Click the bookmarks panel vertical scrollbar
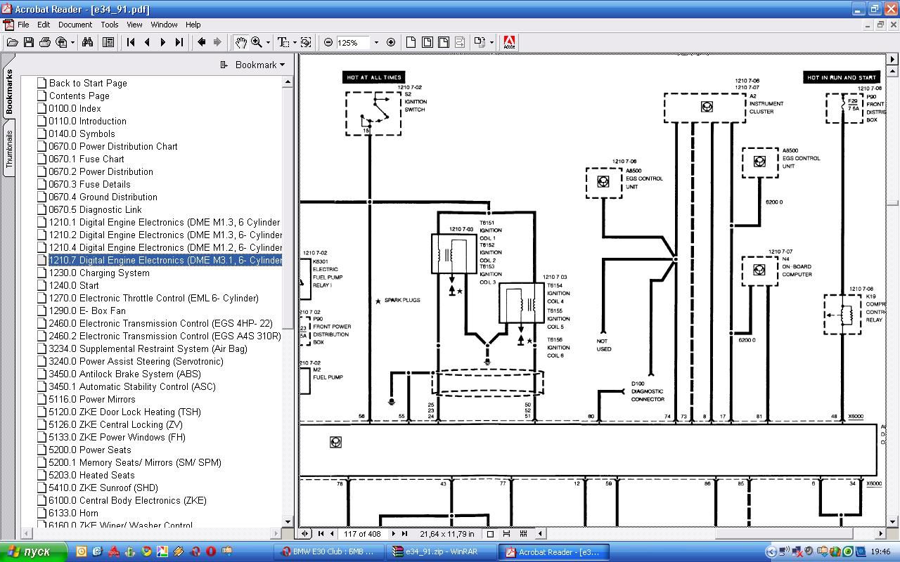This screenshot has height=562, width=900. (288, 302)
